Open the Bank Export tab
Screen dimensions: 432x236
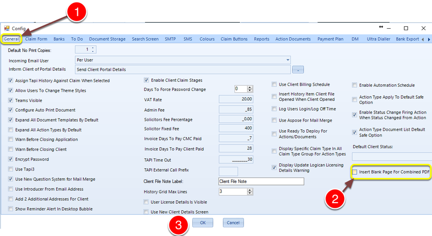point(407,39)
